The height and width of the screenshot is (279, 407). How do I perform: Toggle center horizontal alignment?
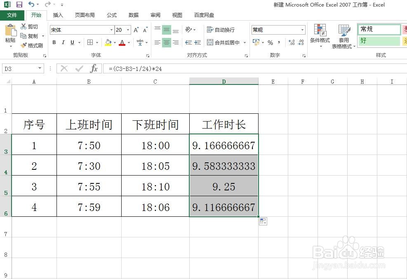click(x=166, y=42)
